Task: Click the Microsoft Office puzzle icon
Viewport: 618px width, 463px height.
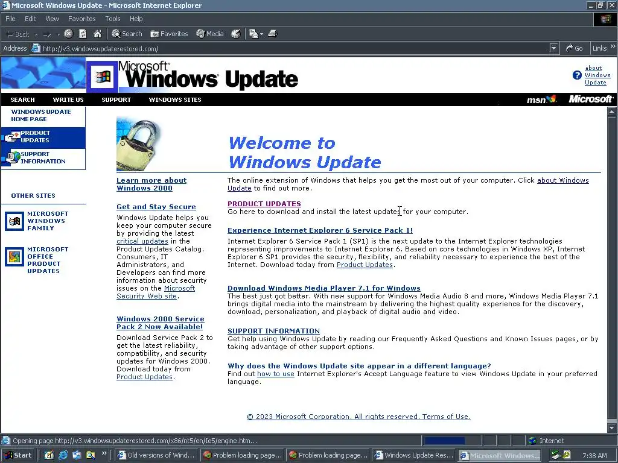Action: click(14, 257)
